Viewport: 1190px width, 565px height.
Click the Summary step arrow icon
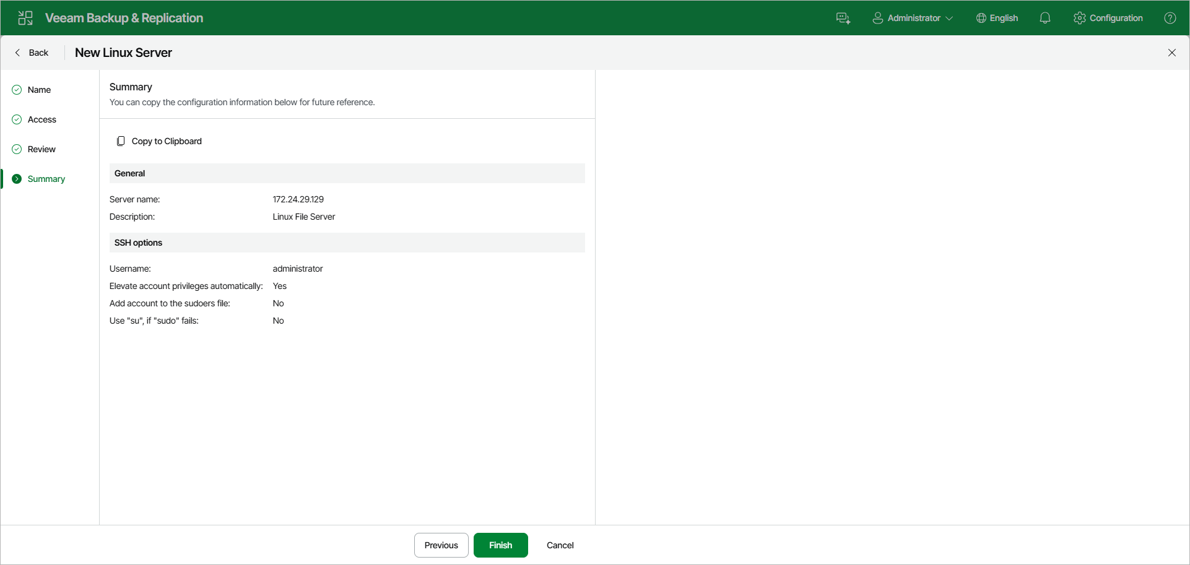coord(17,179)
